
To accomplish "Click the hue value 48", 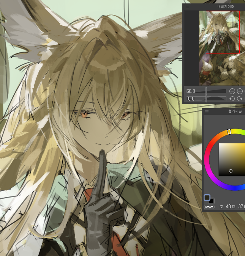I will click(228, 207).
